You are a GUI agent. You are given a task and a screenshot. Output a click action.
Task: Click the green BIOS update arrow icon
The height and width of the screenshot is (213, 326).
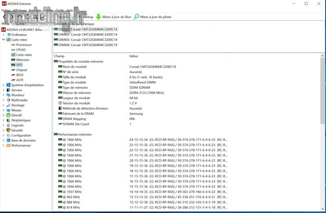[x=98, y=17]
